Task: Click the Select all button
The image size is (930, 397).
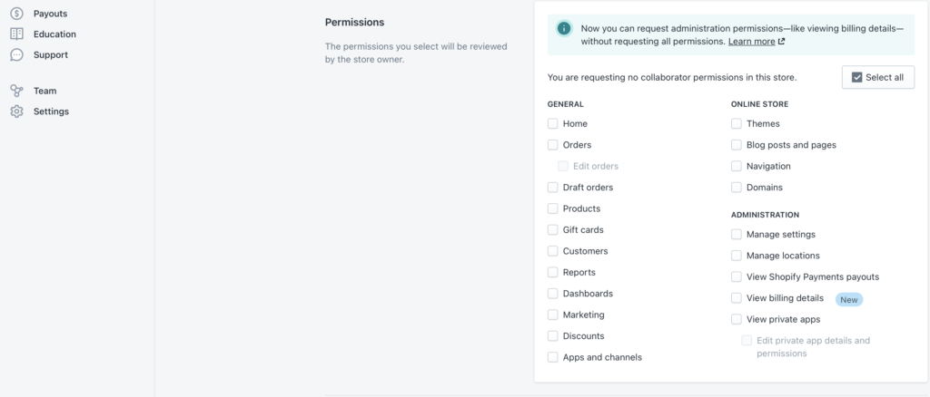Action: (x=878, y=77)
